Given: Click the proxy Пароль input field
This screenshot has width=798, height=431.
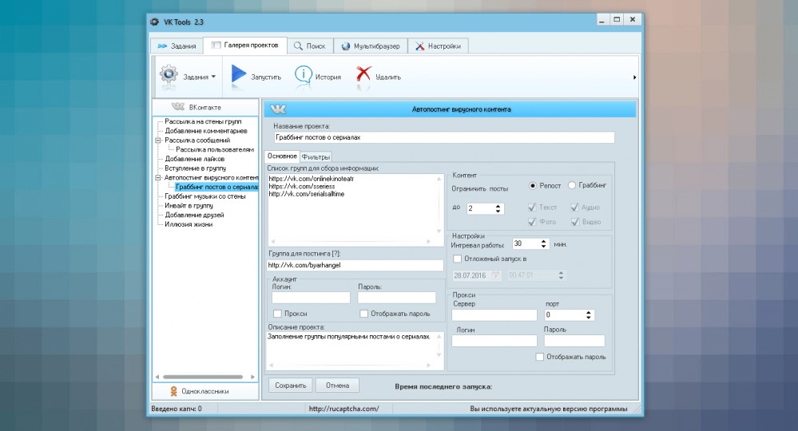Looking at the screenshot, I should coord(574,341).
